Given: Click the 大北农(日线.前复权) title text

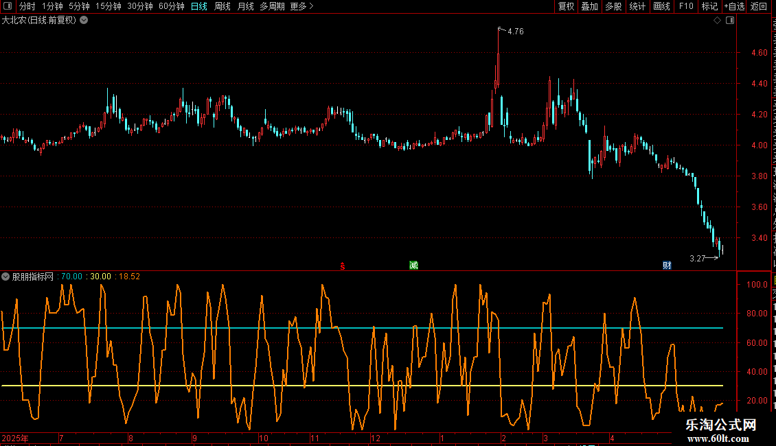Looking at the screenshot, I should click(x=39, y=21).
